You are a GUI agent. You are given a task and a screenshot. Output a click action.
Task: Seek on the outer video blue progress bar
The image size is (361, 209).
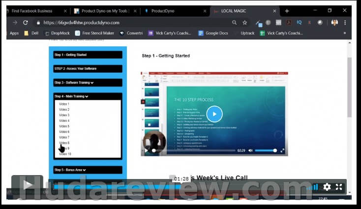click(118, 187)
